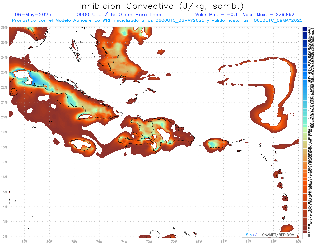Click the '100' value on the color scale
The height and width of the screenshot is (245, 317).
311,127
